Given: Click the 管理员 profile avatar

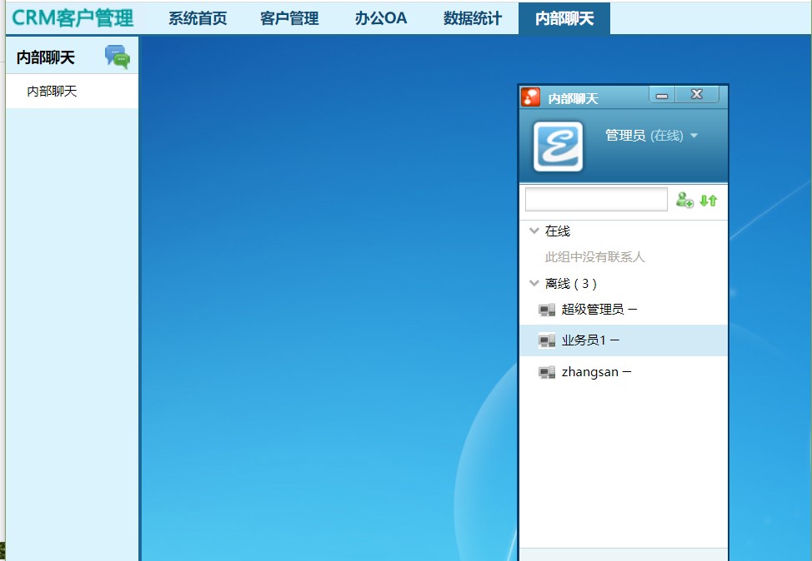Looking at the screenshot, I should pyautogui.click(x=558, y=146).
